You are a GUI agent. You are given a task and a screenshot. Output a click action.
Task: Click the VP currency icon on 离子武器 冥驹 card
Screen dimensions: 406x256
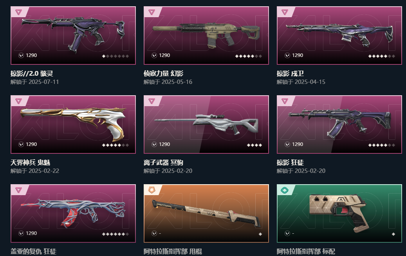coord(154,144)
